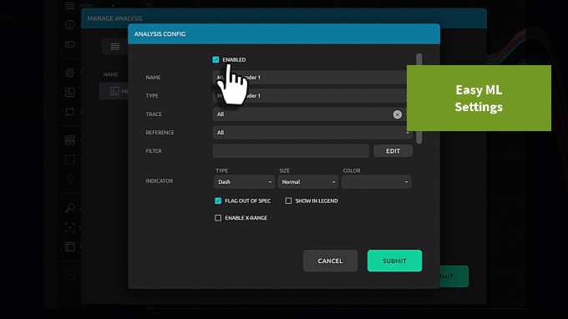This screenshot has width=568, height=319.
Task: Click the SUBMIT button in Analysis Config
Action: [x=394, y=261]
